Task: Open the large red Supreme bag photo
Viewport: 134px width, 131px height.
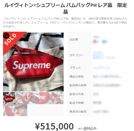Action: click(x=33, y=62)
